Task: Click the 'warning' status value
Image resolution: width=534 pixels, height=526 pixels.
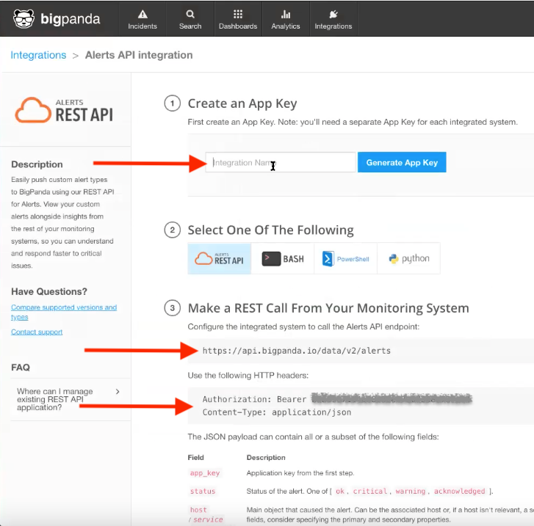Action: coord(411,492)
